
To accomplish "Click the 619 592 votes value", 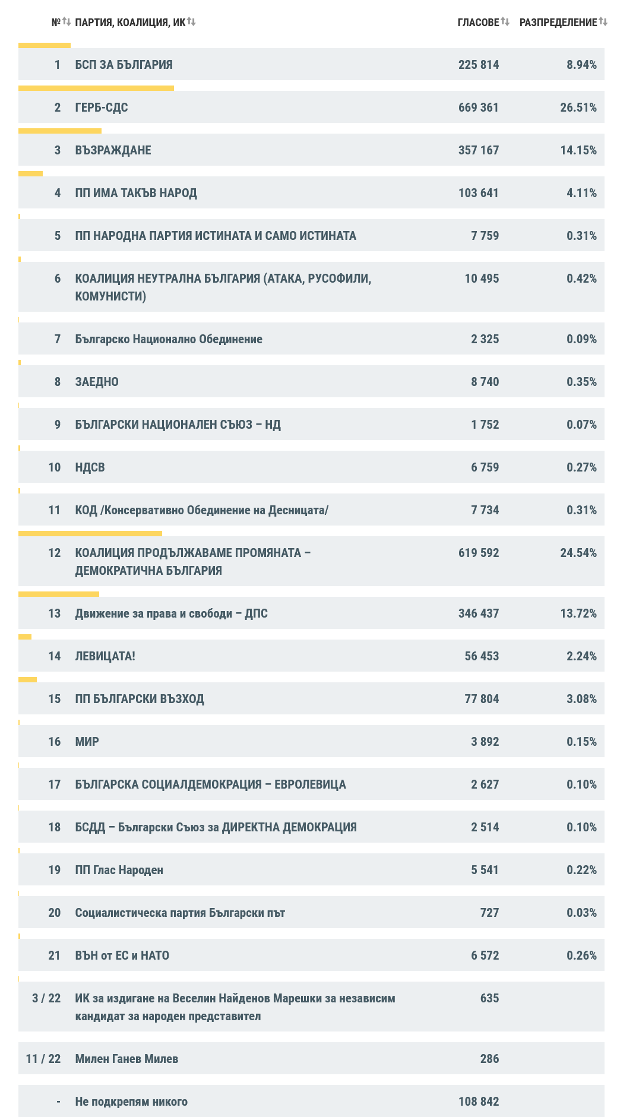I will [x=478, y=553].
